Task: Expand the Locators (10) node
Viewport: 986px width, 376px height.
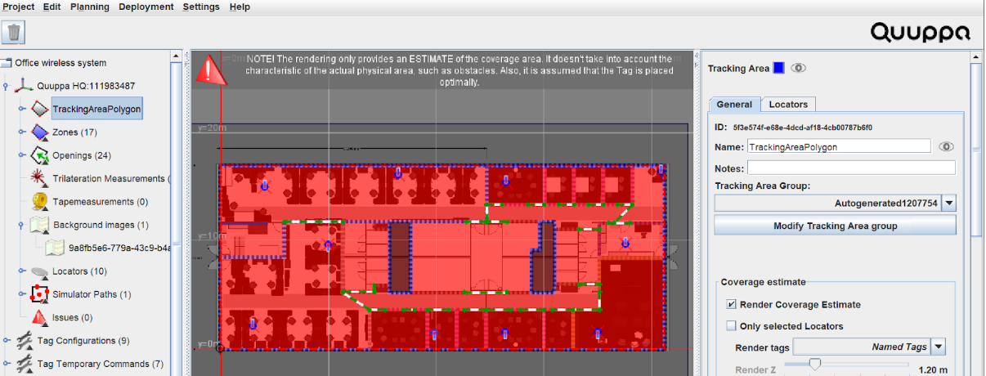Action: [x=22, y=271]
